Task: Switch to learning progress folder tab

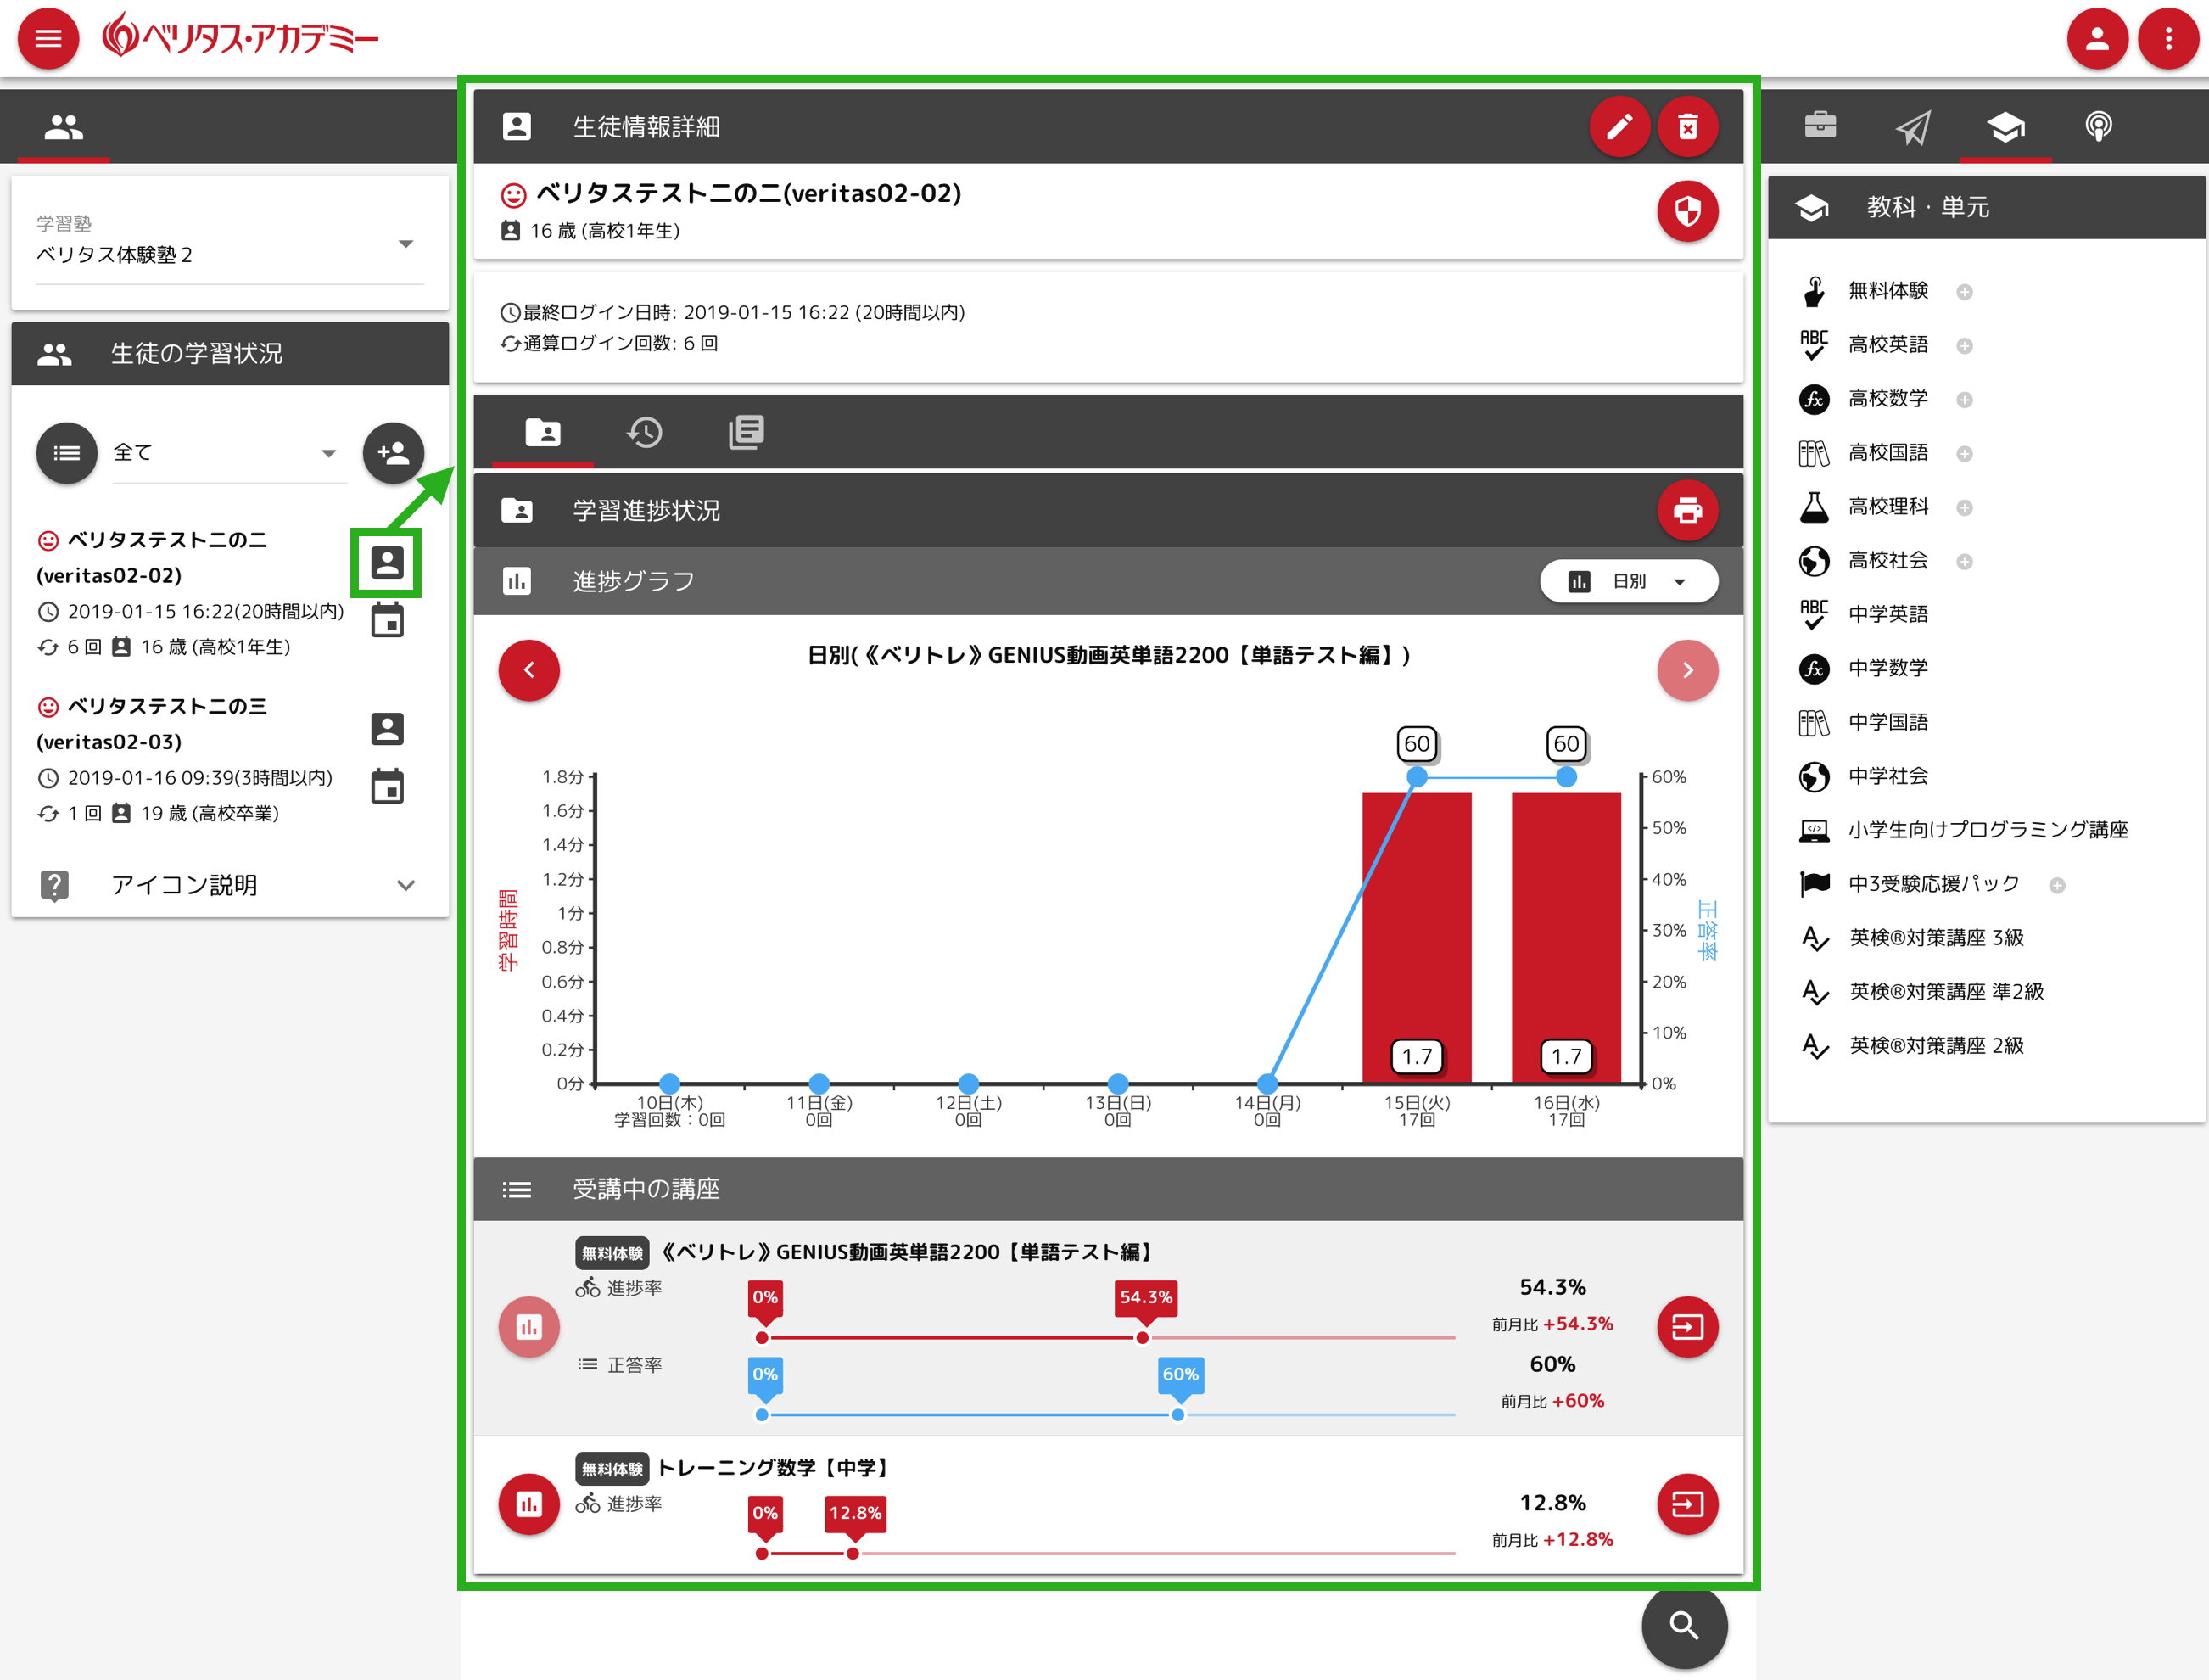Action: (x=543, y=432)
